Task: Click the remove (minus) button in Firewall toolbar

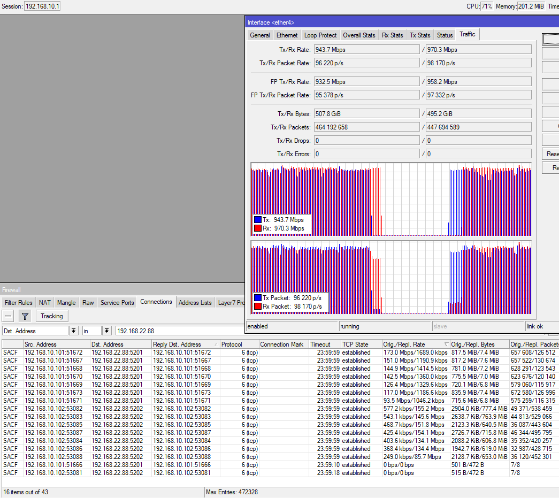Action: 9,316
